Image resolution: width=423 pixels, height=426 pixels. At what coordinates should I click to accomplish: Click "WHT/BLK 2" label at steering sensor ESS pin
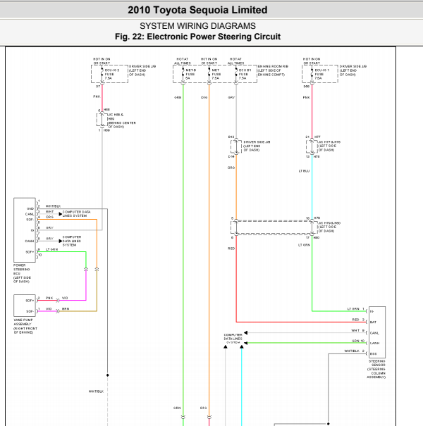point(354,351)
